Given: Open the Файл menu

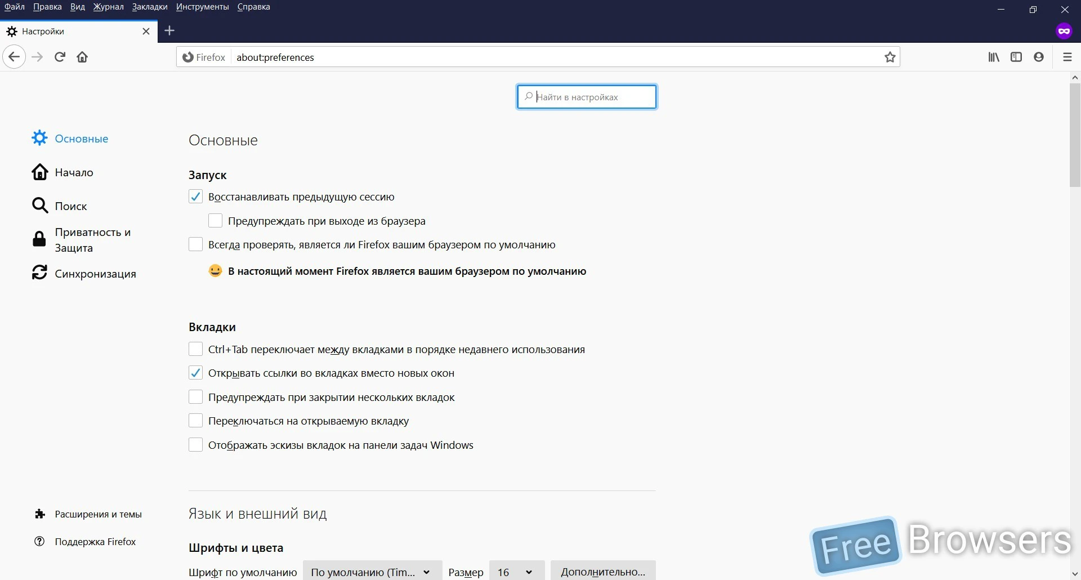Looking at the screenshot, I should [15, 7].
